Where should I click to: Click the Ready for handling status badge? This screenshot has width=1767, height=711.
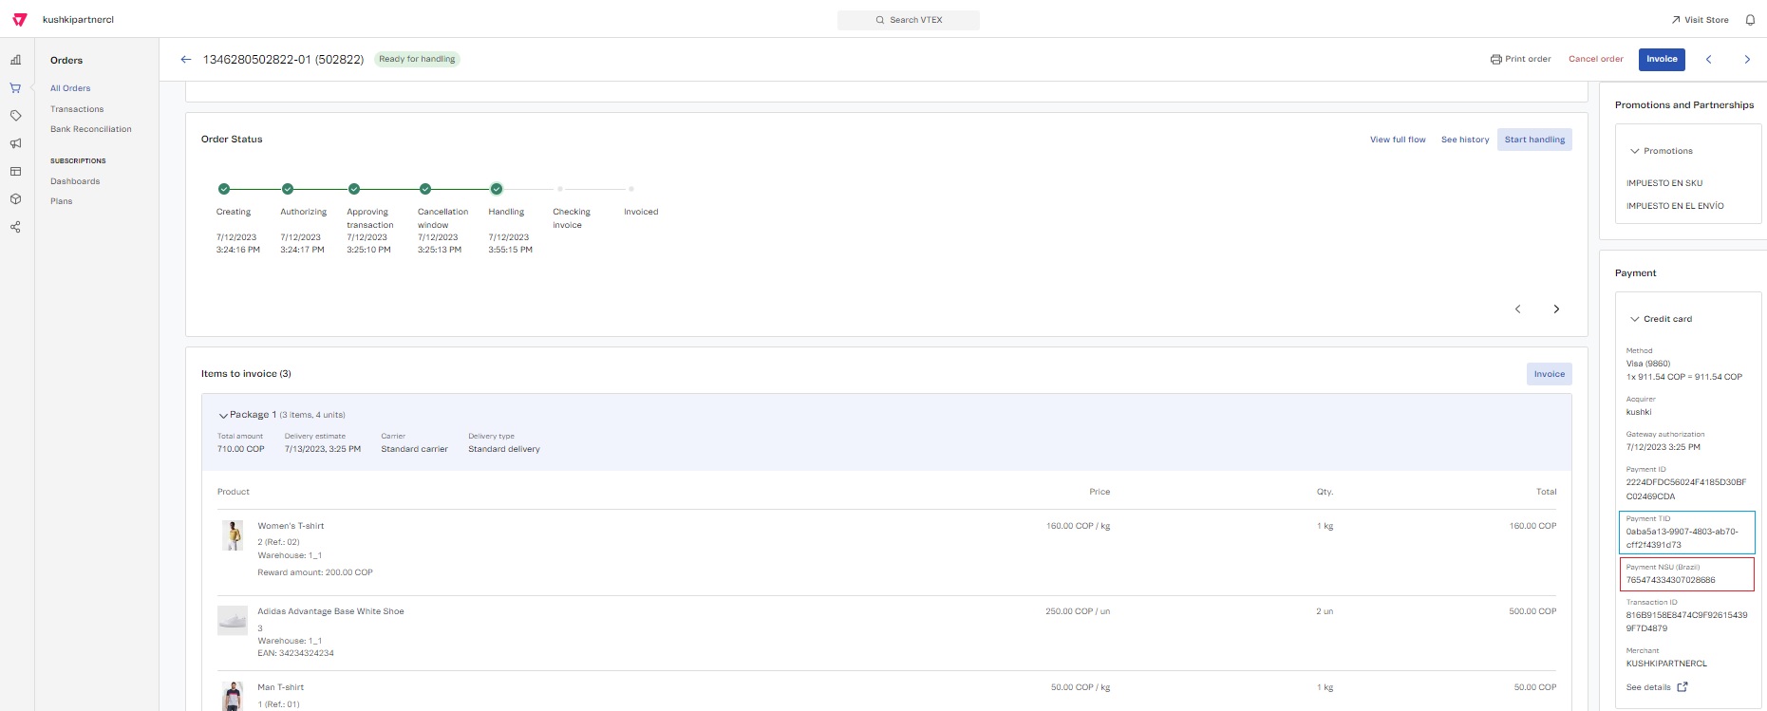tap(417, 59)
